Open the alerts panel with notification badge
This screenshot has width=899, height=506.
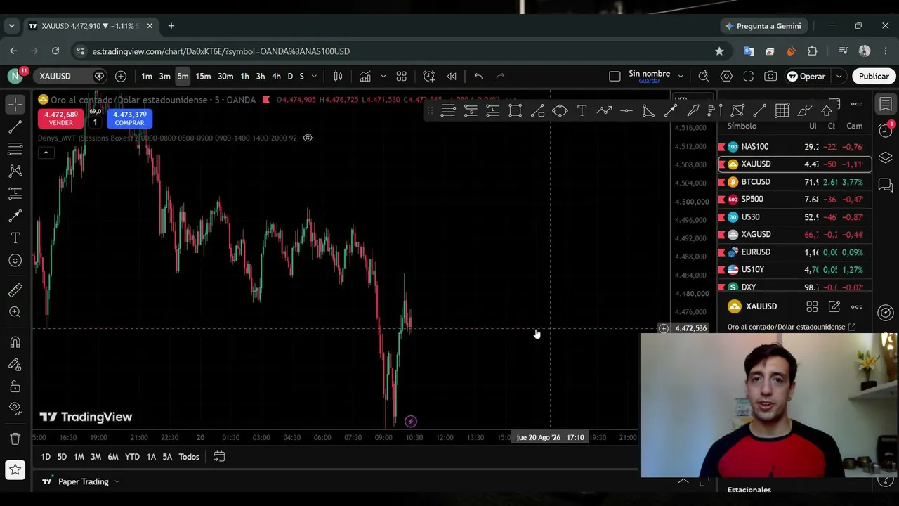point(886,130)
